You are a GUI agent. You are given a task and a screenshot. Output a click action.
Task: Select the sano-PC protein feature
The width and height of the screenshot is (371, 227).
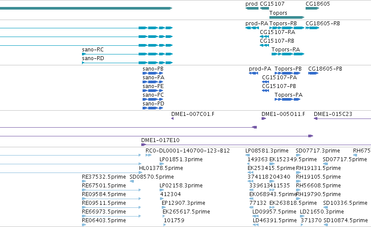click(153, 99)
